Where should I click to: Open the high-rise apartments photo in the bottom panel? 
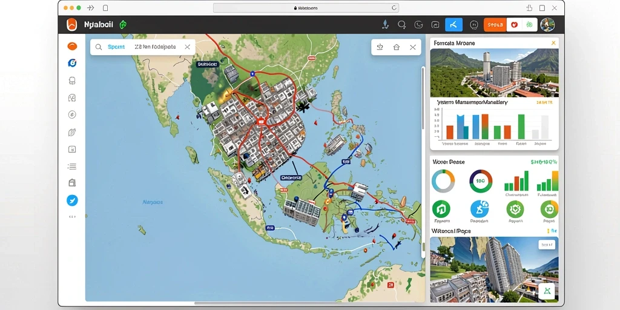pos(494,269)
